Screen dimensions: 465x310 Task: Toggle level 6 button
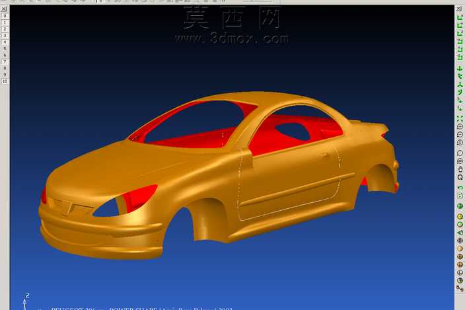5,55
